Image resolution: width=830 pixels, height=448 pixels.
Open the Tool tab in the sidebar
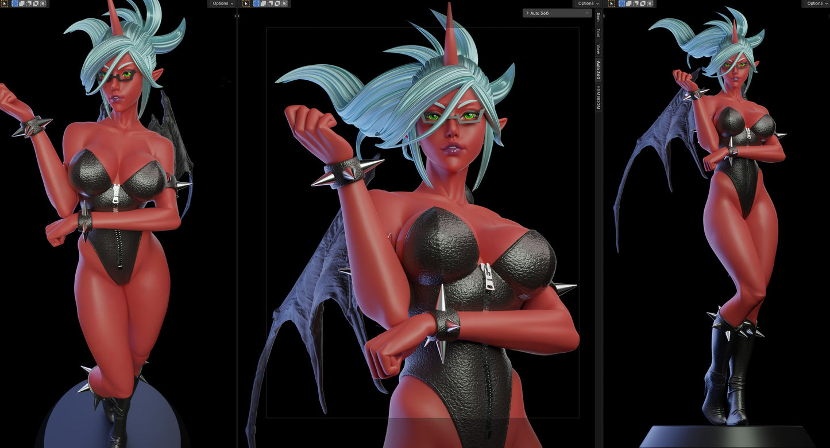click(x=598, y=35)
